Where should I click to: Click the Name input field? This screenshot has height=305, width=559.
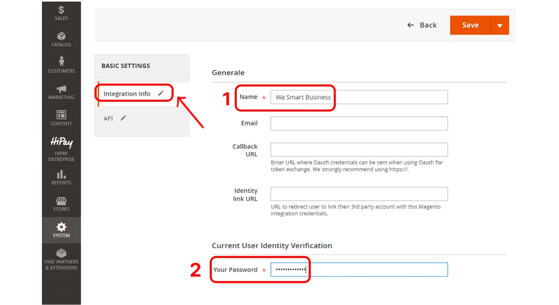coord(359,97)
